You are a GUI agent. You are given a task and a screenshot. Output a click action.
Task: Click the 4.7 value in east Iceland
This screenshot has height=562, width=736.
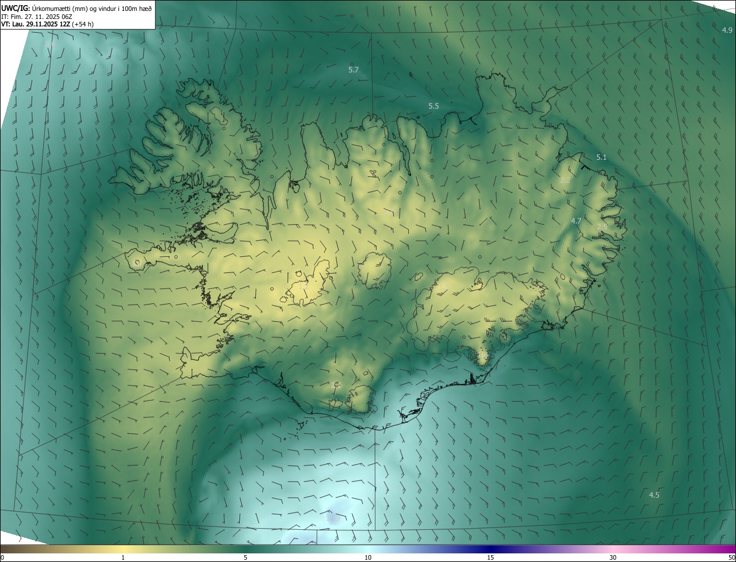click(576, 221)
